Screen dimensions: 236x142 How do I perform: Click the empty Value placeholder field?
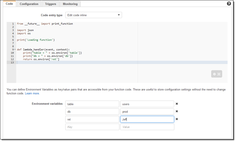147,127
